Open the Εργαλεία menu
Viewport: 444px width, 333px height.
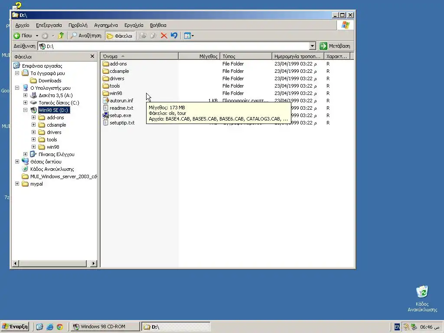coord(134,25)
